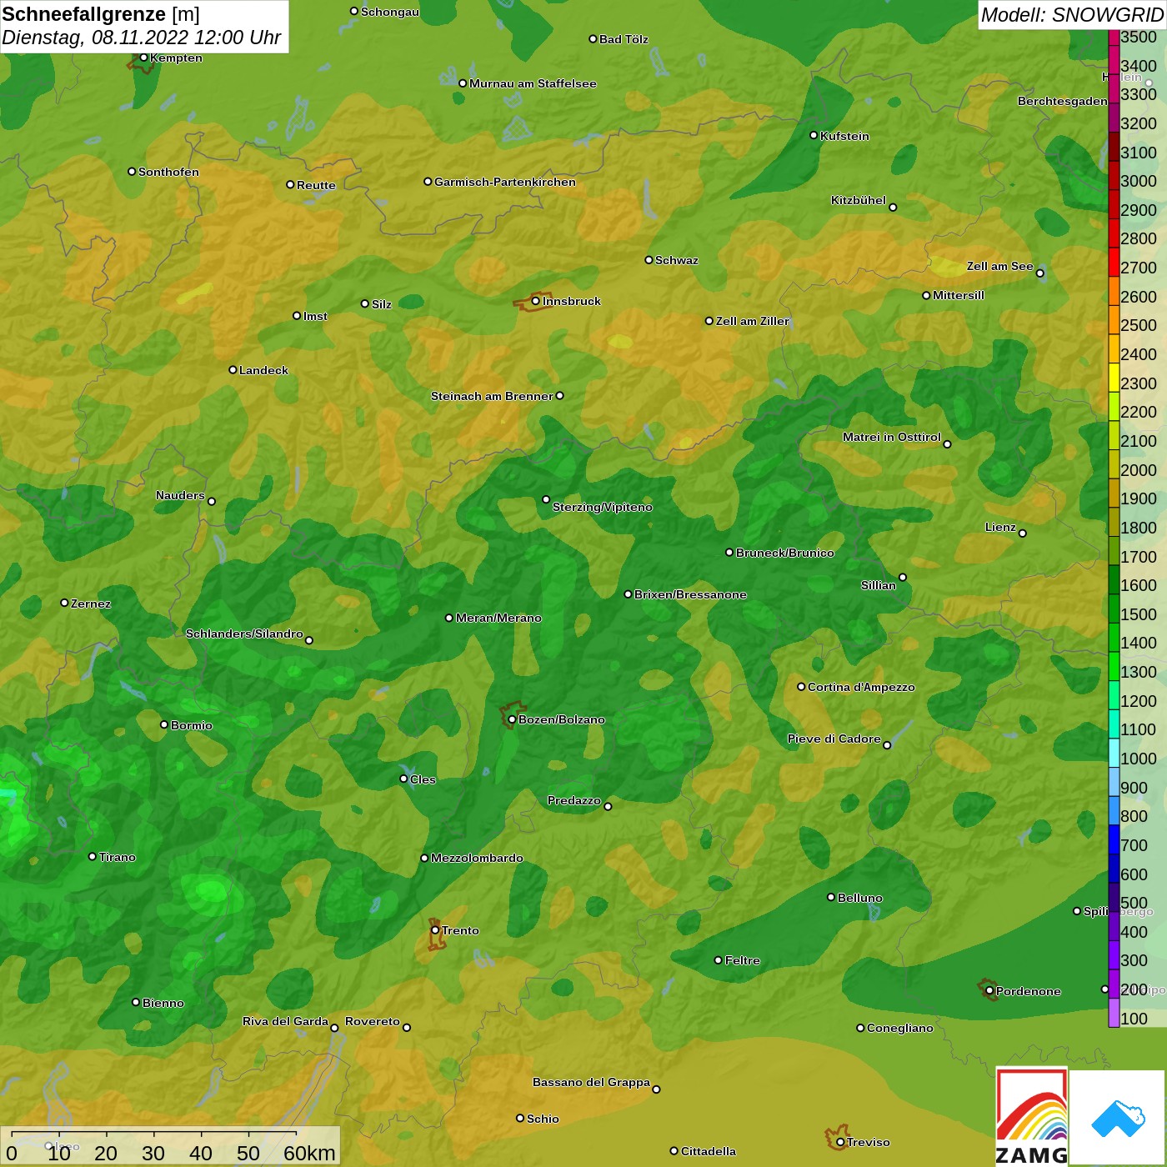Click the Matrei in Osttirol label
The height and width of the screenshot is (1167, 1167).
click(892, 437)
